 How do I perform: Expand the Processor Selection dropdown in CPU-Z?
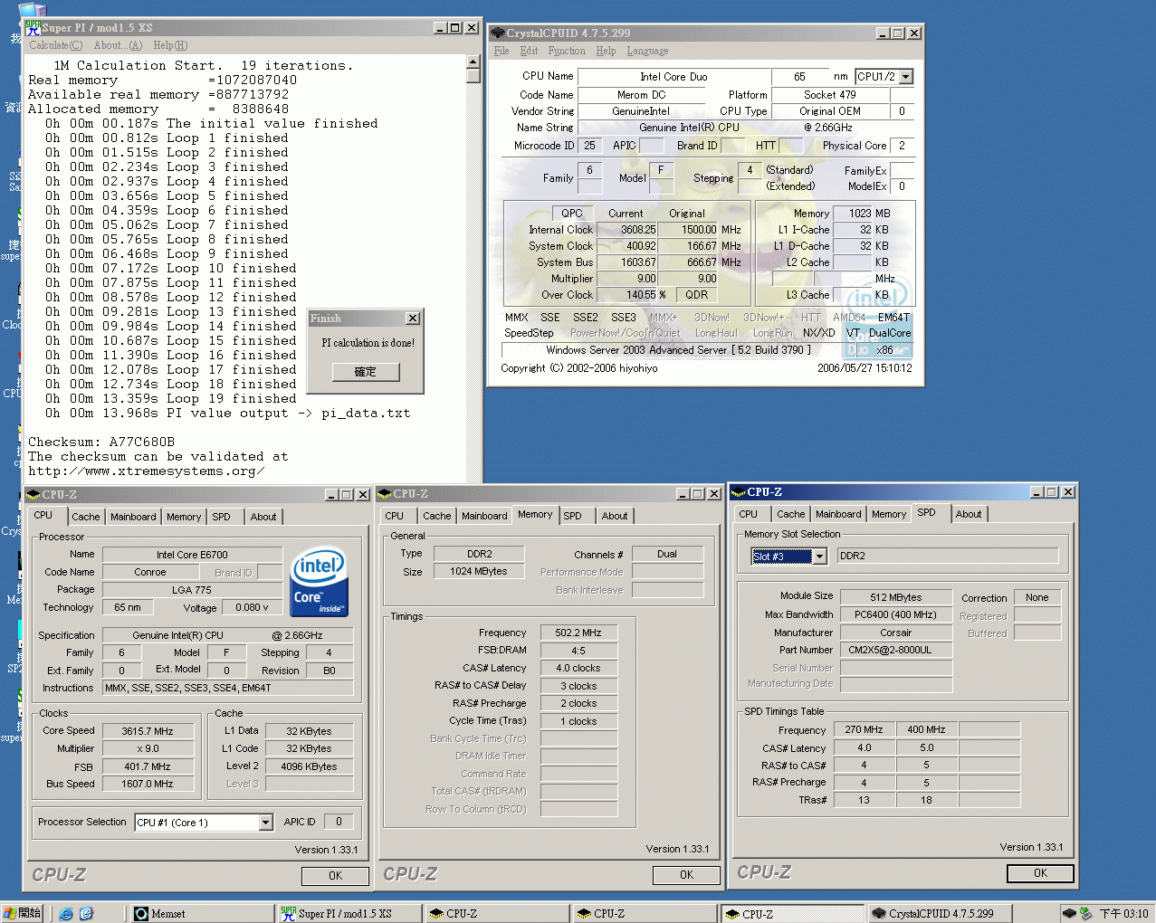coord(265,823)
